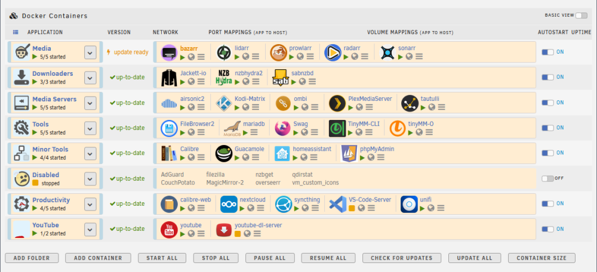This screenshot has width=597, height=272.
Task: Select the lidarr container icon
Action: (x=224, y=52)
